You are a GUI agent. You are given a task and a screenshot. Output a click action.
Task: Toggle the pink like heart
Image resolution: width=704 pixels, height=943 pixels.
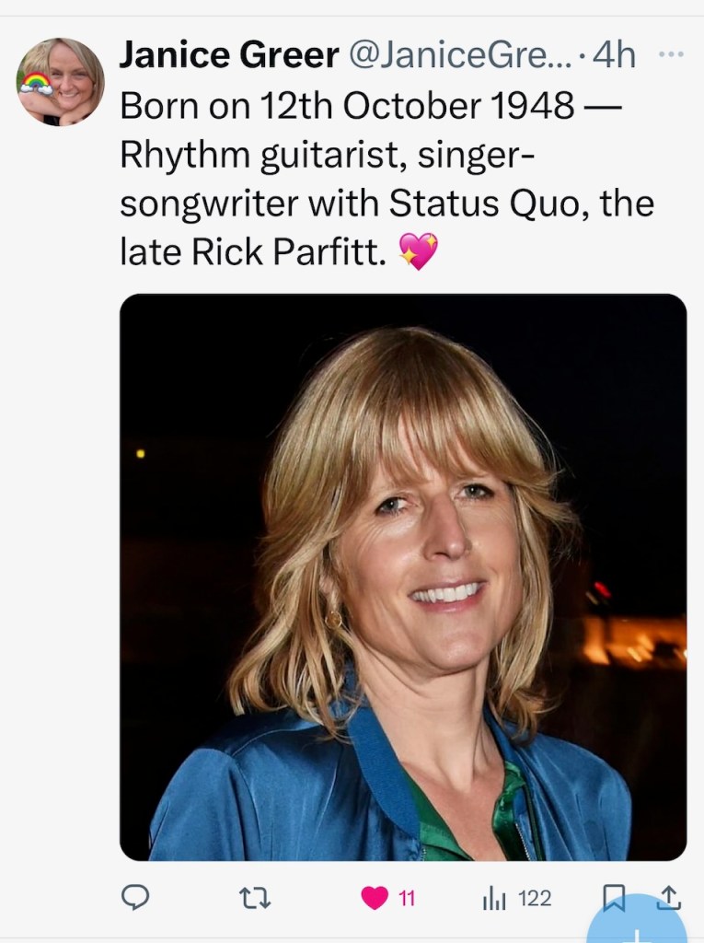(374, 898)
